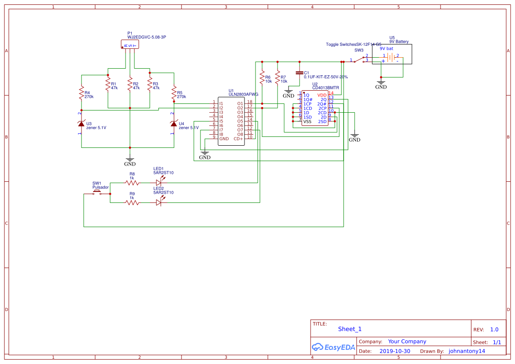This screenshot has height=364, width=515.
Task: Click the johnantony14 drawn-by text
Action: pos(467,351)
